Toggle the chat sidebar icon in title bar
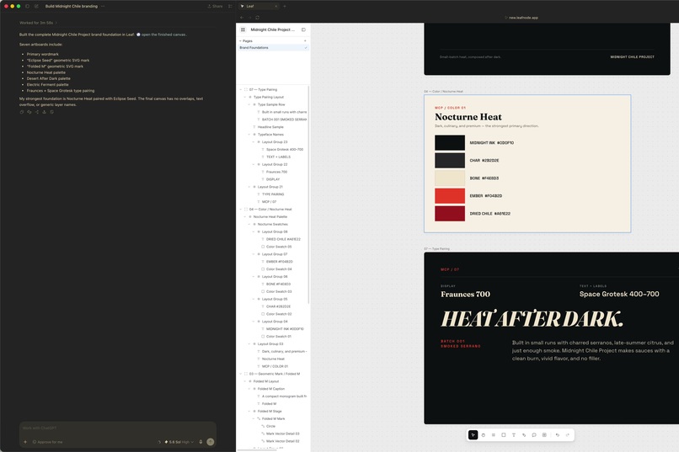The width and height of the screenshot is (679, 452). (x=27, y=6)
